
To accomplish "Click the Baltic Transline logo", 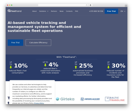I will click(115, 99).
